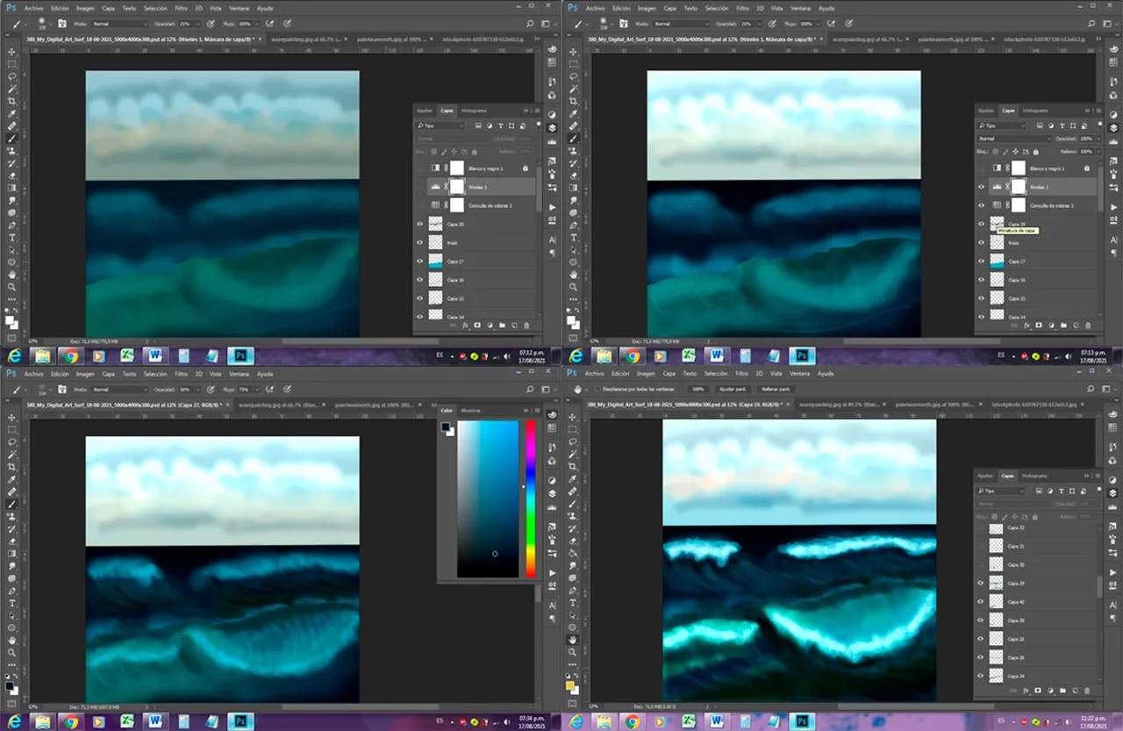Show hidden layer Capa 31 in the 11:22 p.m. window
Screen dimensions: 1123x731
point(981,546)
